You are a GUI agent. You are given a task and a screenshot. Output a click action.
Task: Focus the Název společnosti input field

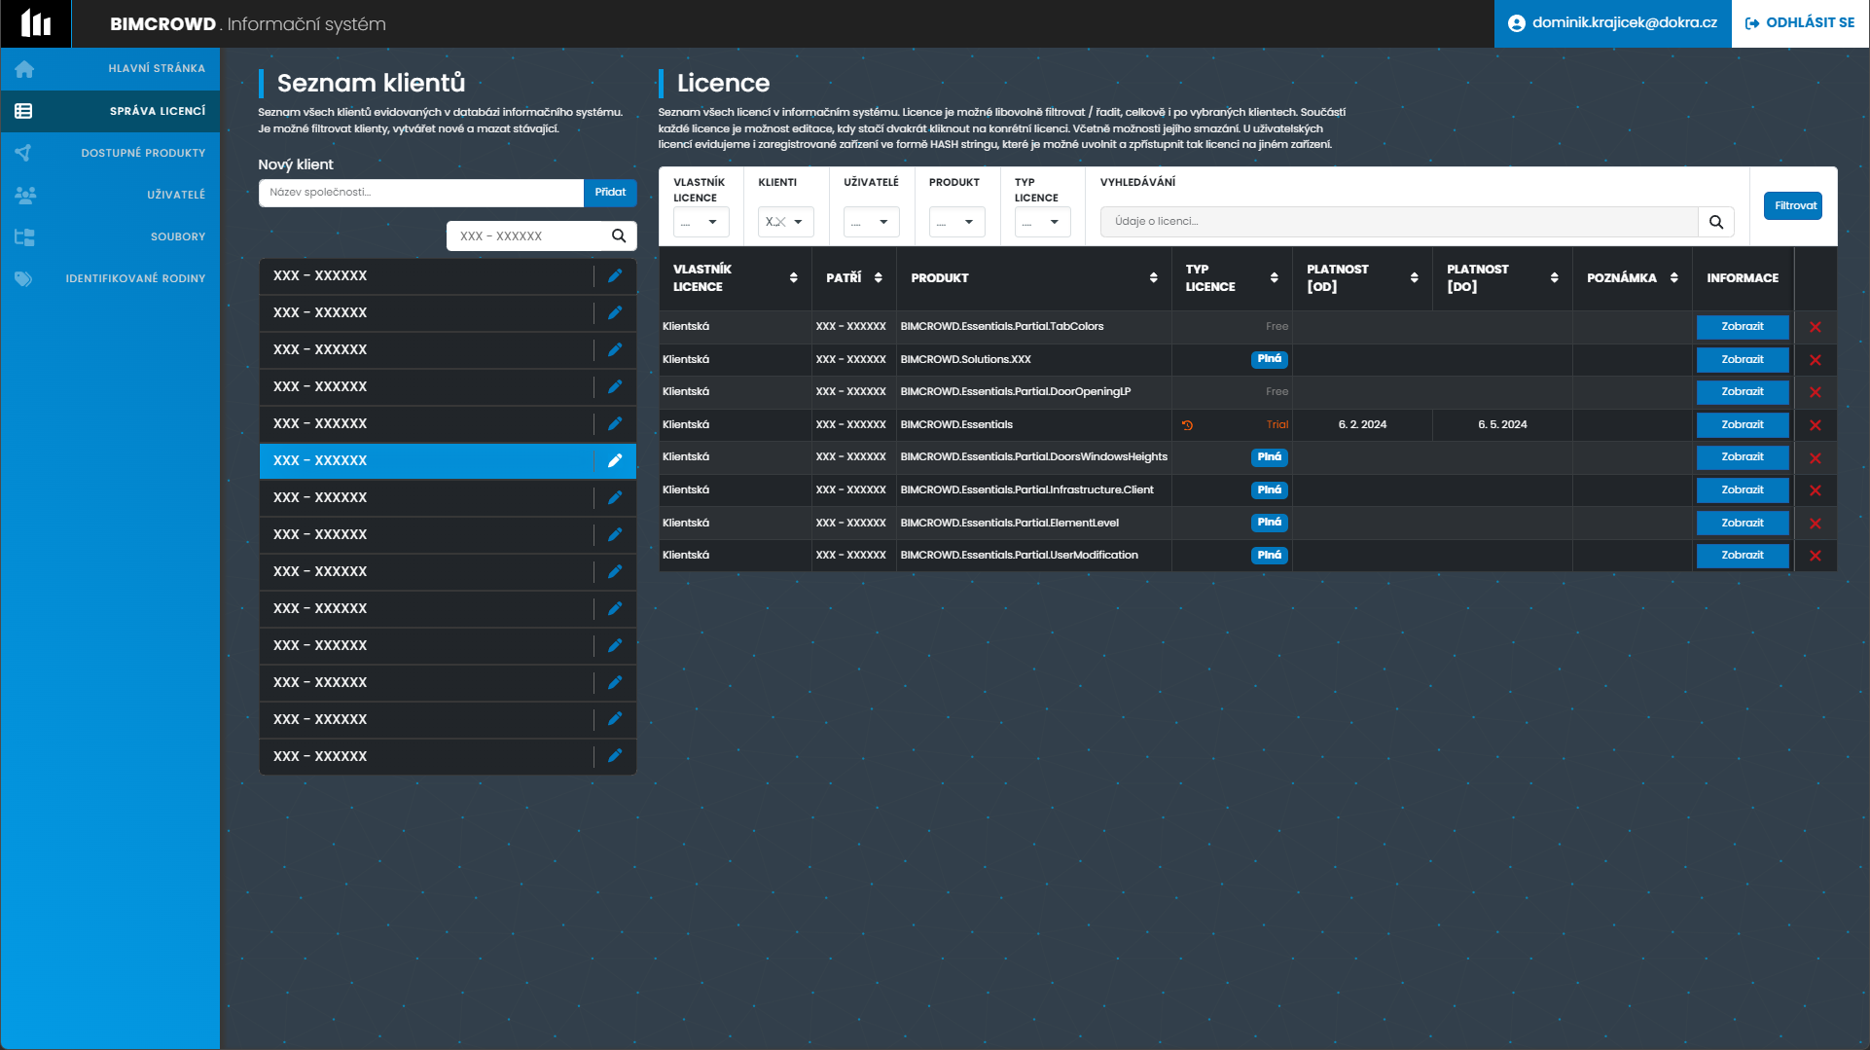[x=421, y=193]
